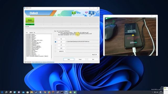Open the Mass D/L dropdown
168x94 pixels.
[94, 55]
